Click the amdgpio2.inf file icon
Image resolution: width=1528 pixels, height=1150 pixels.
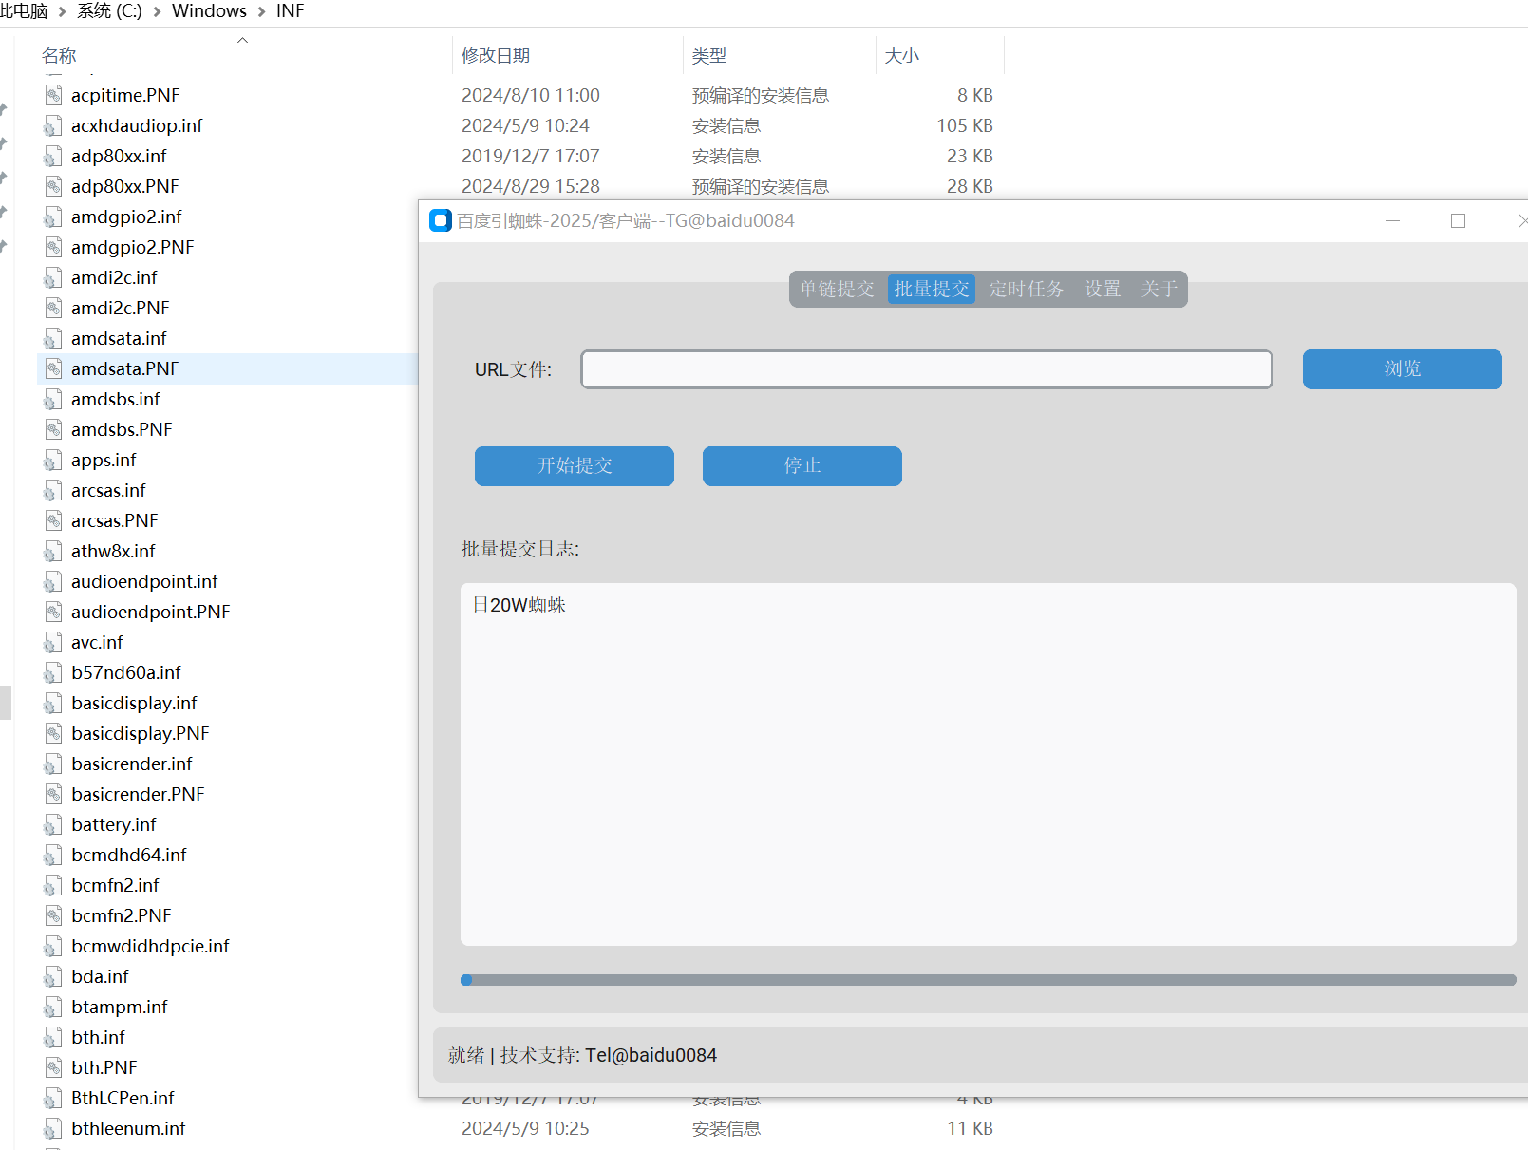pyautogui.click(x=53, y=217)
